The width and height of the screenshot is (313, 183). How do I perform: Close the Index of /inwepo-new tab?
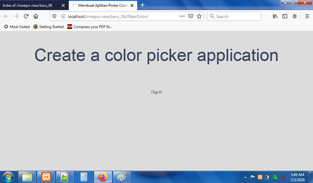[x=63, y=5]
